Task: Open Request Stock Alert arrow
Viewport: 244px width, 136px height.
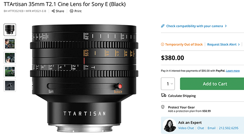Action: [239, 45]
